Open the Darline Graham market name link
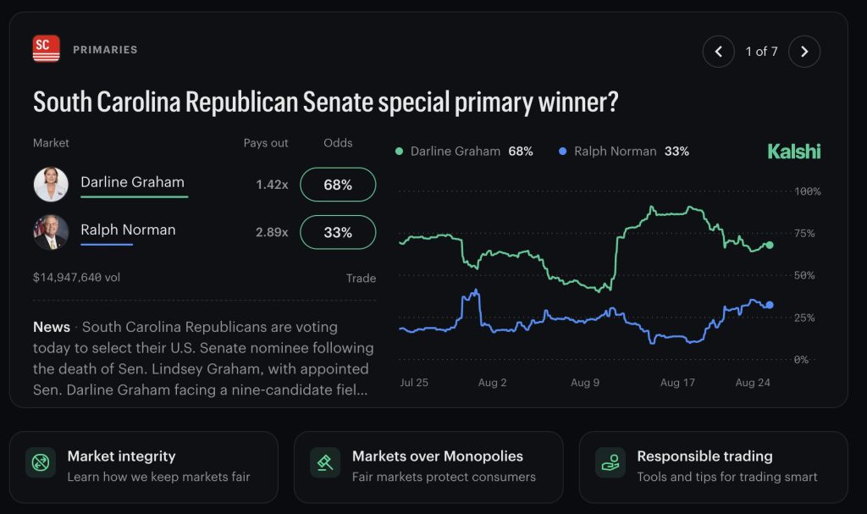This screenshot has height=514, width=867. click(133, 182)
